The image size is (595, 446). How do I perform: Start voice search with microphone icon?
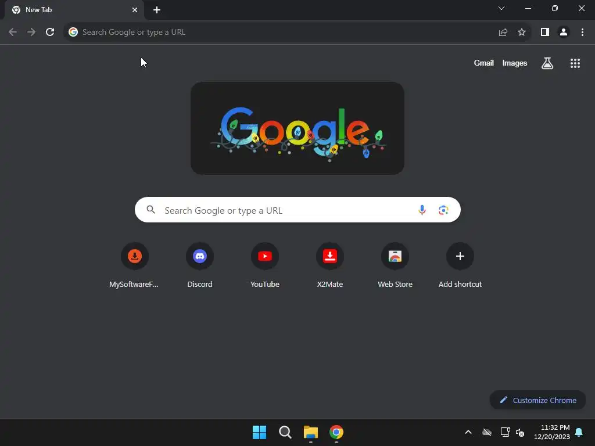point(422,210)
